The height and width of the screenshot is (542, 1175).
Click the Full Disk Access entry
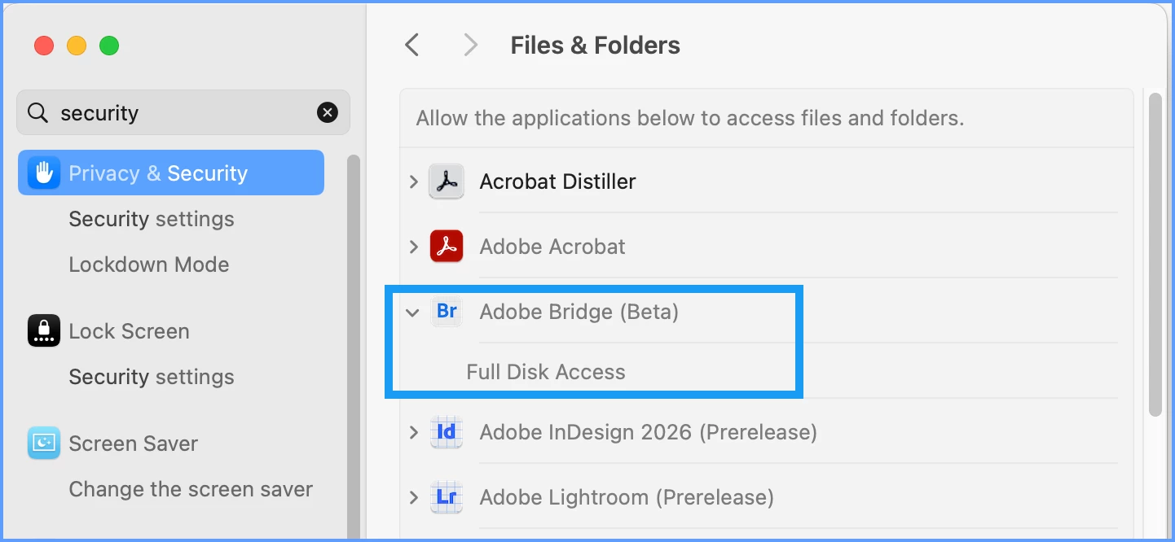[x=546, y=372]
